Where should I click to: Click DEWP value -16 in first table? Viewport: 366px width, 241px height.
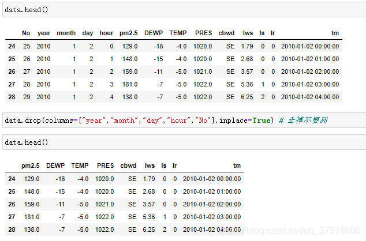158,46
